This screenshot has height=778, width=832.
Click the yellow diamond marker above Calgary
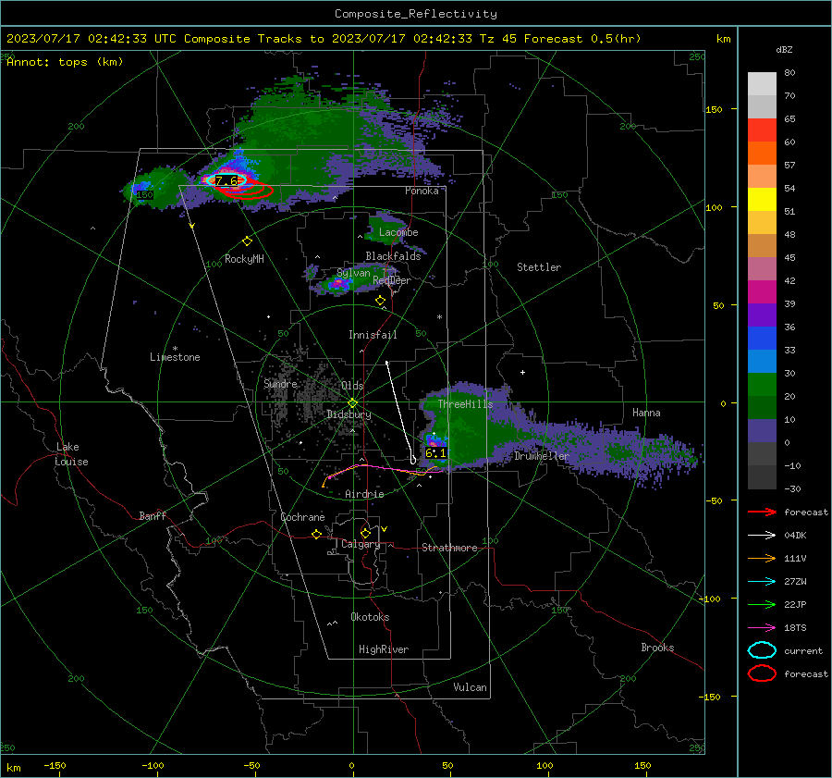pyautogui.click(x=365, y=533)
